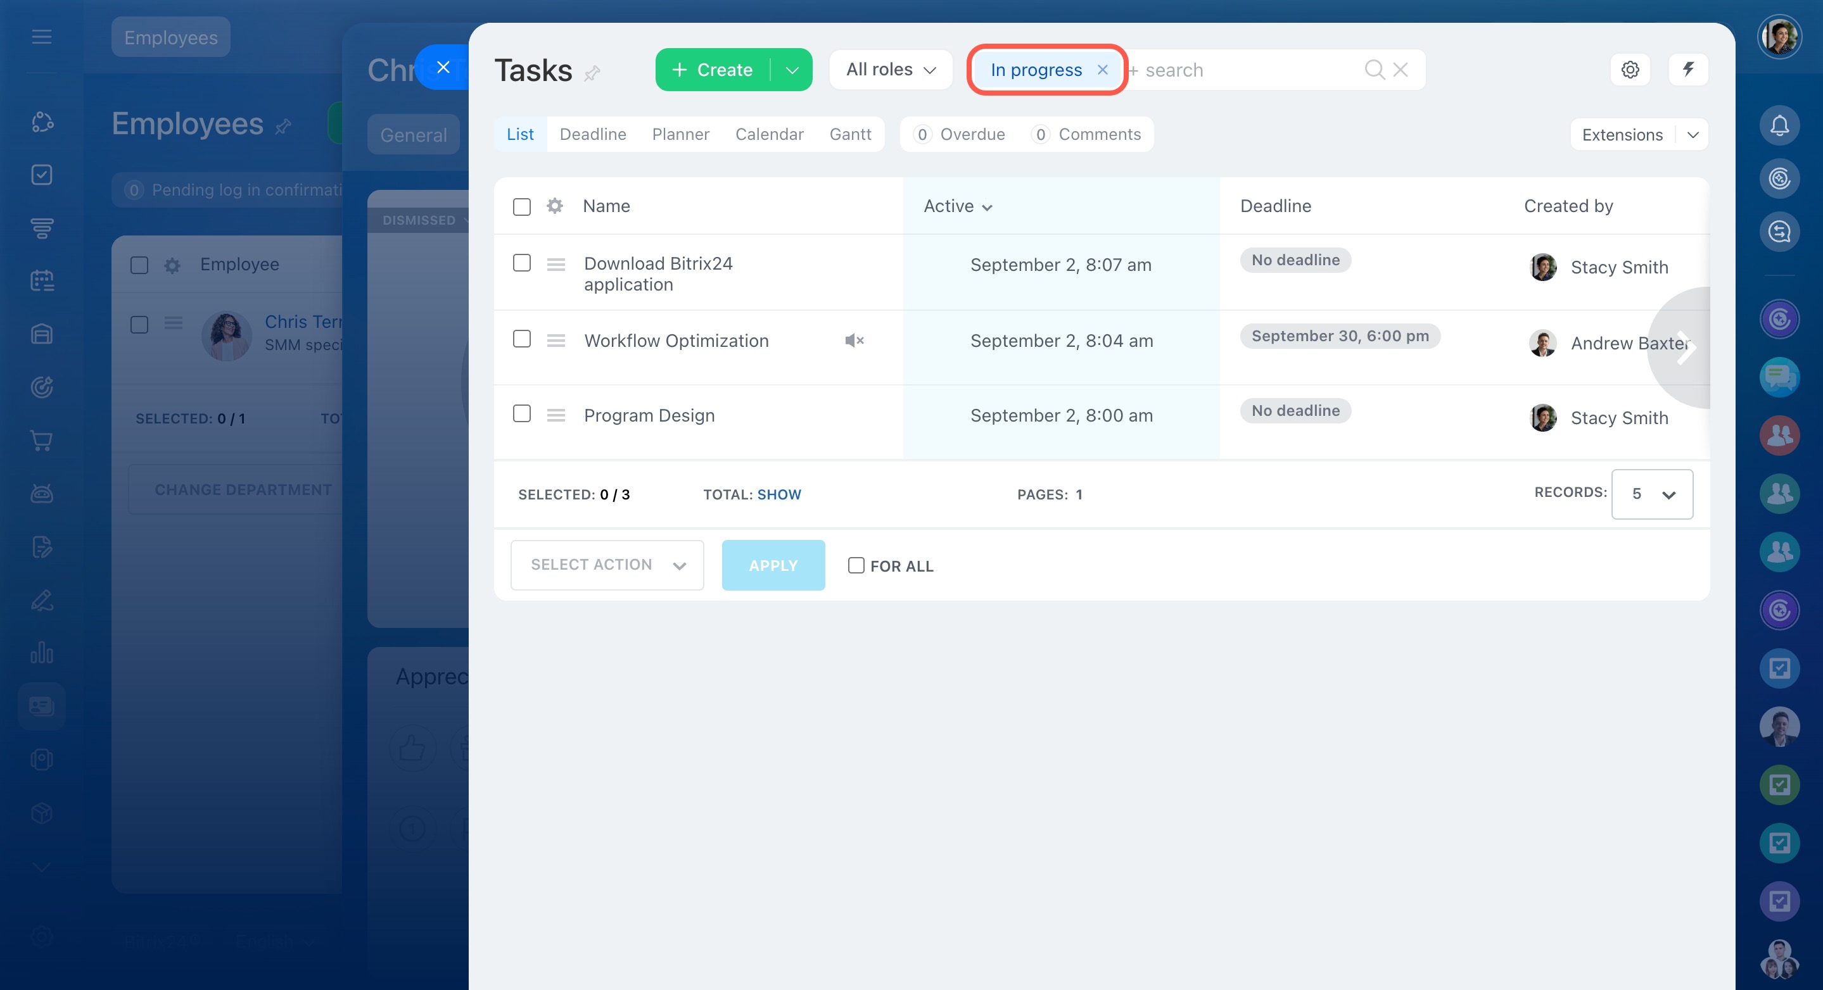Click into the search filter field
1823x990 pixels.
click(x=1245, y=69)
